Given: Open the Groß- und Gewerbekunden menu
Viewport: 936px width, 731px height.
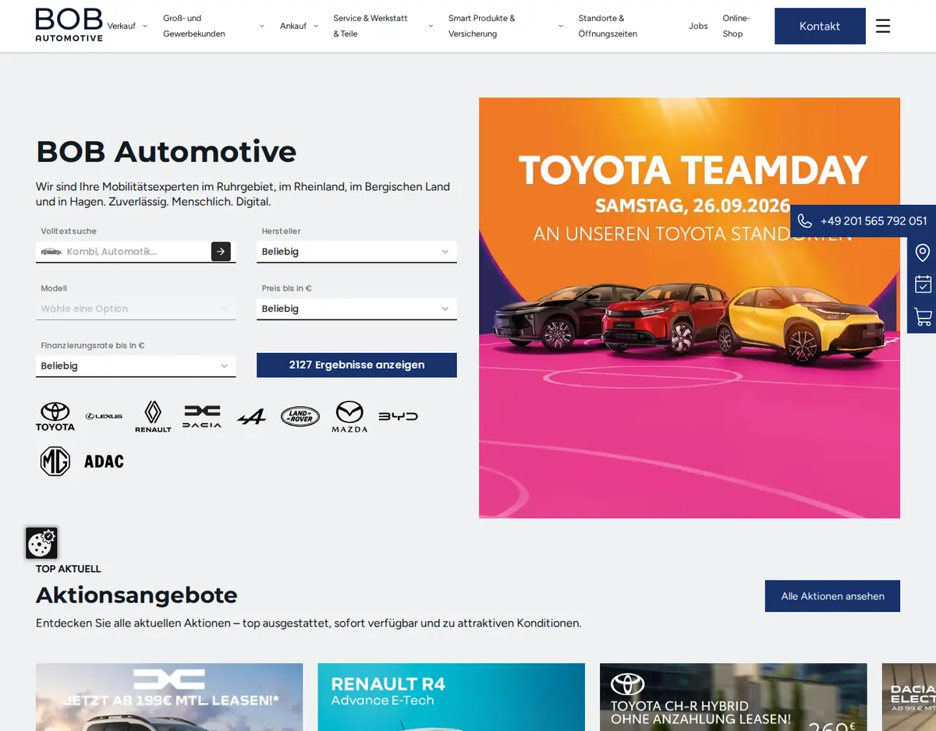Looking at the screenshot, I should 194,26.
